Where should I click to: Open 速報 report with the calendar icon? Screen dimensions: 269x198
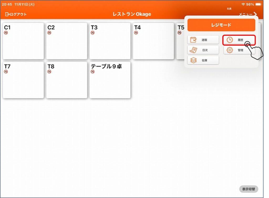click(x=203, y=40)
